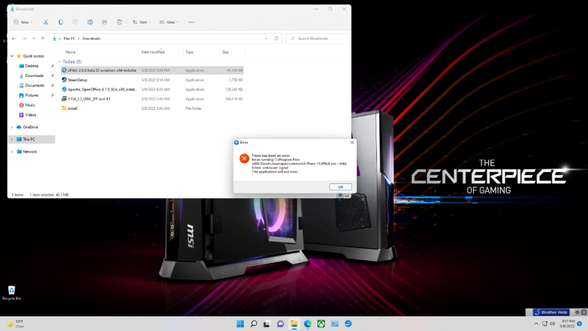
Task: Click This PC in the address breadcrumb
Action: click(x=69, y=38)
